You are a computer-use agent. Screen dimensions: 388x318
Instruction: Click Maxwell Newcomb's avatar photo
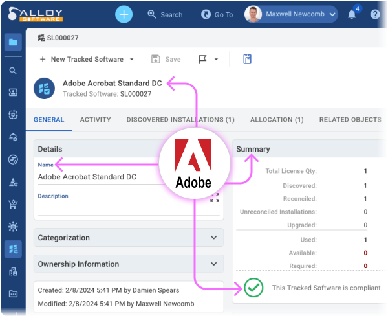coord(253,14)
